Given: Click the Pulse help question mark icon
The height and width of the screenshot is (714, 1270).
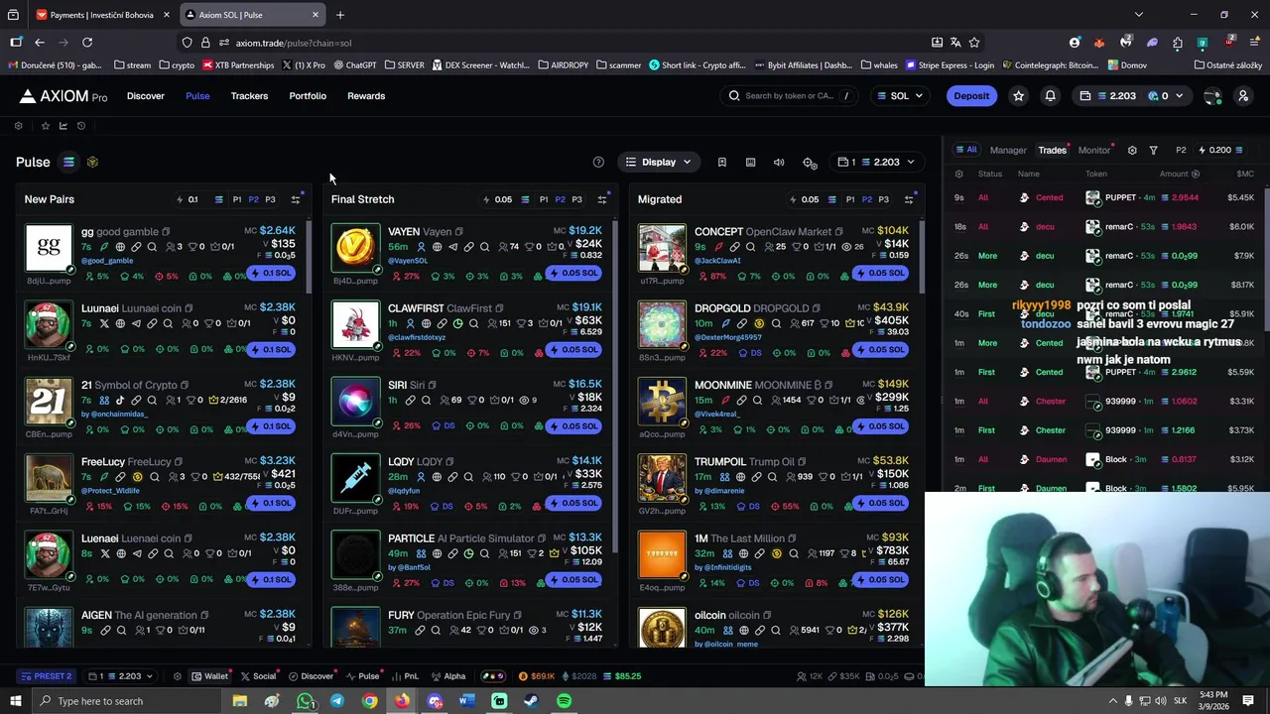Looking at the screenshot, I should pyautogui.click(x=598, y=163).
